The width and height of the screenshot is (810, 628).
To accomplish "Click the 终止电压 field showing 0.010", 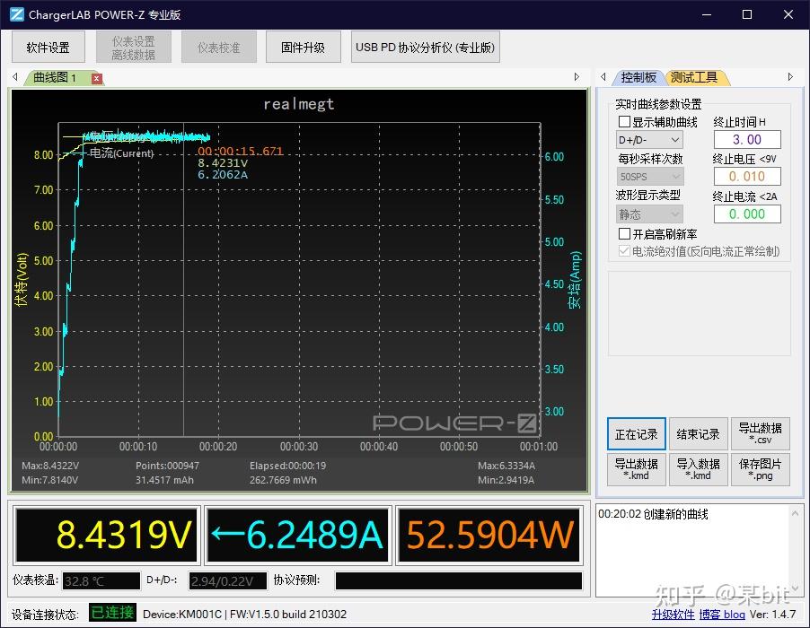I will click(747, 177).
